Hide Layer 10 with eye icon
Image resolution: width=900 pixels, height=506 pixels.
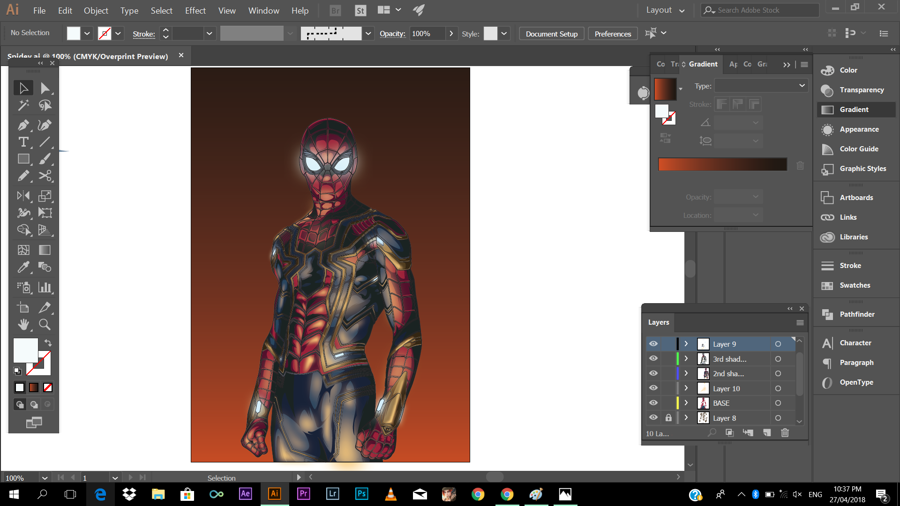coord(653,388)
